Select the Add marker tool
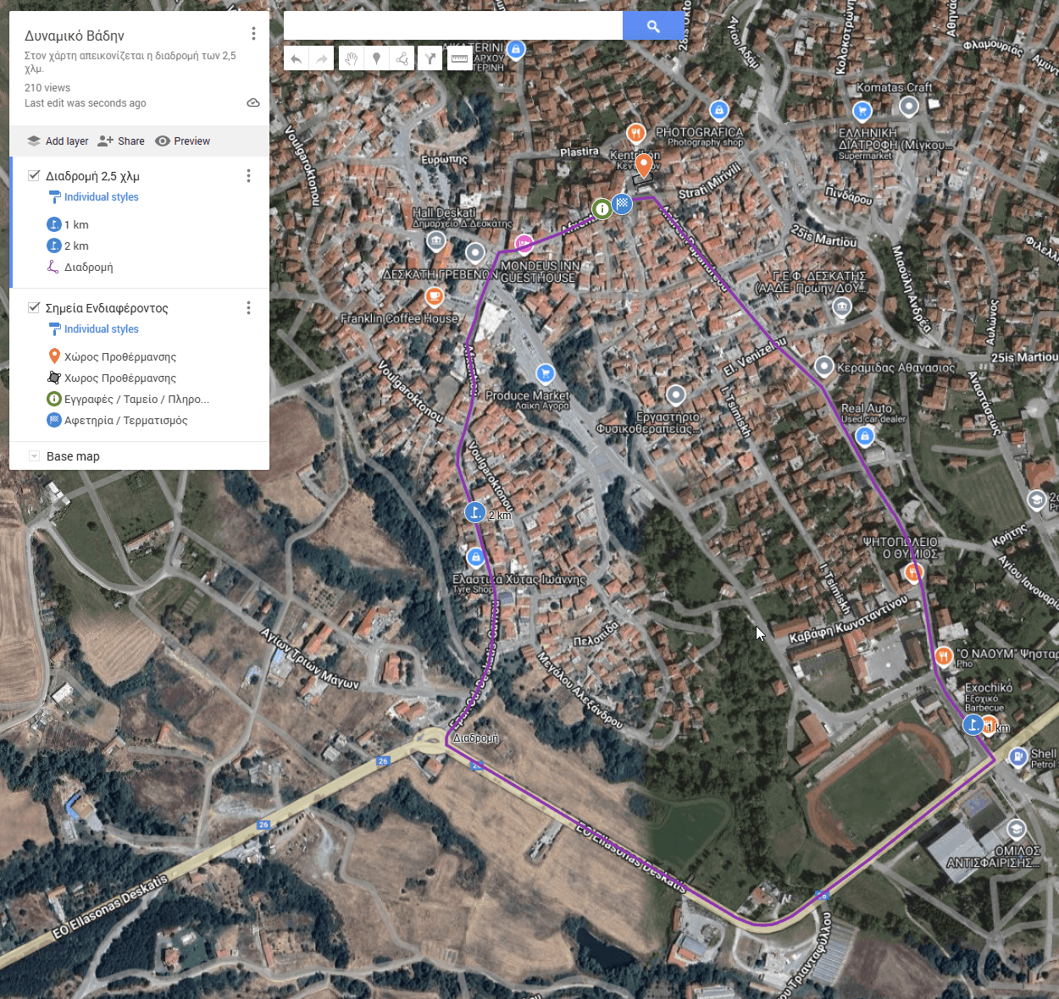This screenshot has width=1059, height=999. 377,58
